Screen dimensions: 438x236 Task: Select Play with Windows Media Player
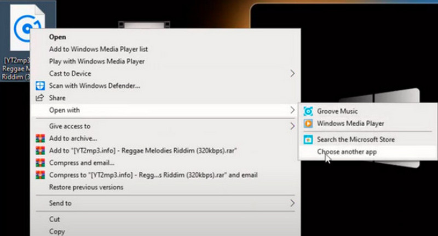pyautogui.click(x=165, y=61)
